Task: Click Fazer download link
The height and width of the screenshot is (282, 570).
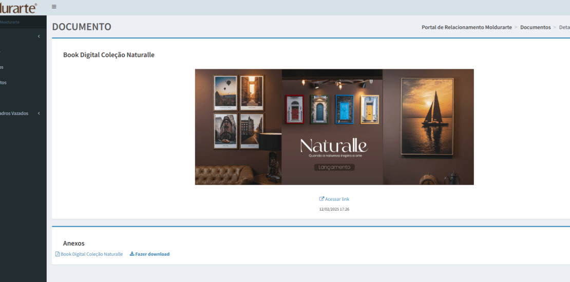Action: pos(149,254)
